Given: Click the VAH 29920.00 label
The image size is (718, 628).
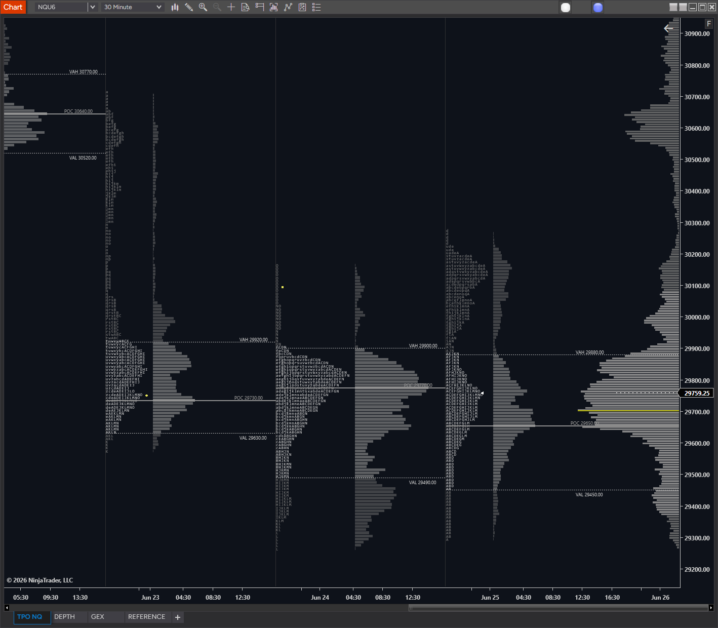Looking at the screenshot, I should point(254,340).
